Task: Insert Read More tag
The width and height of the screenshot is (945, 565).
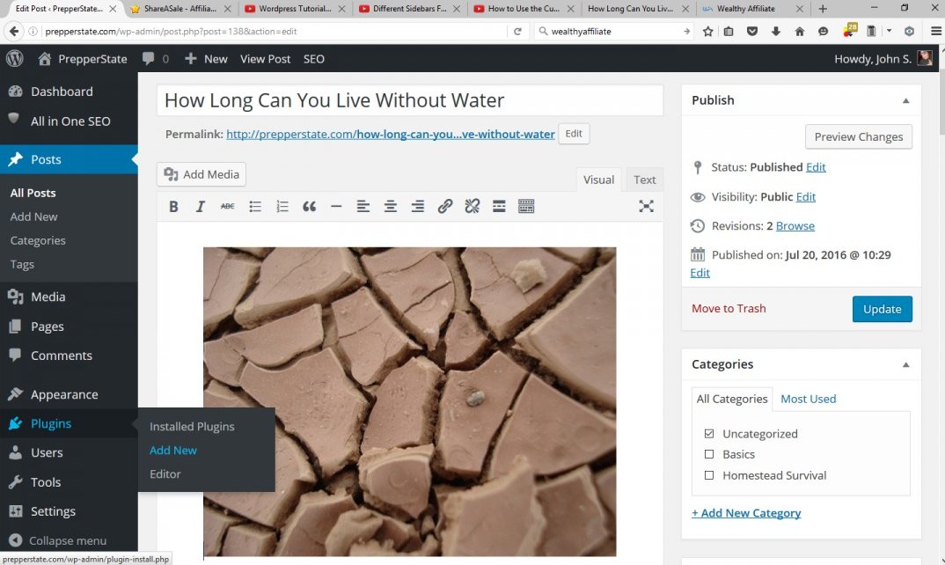Action: [499, 207]
